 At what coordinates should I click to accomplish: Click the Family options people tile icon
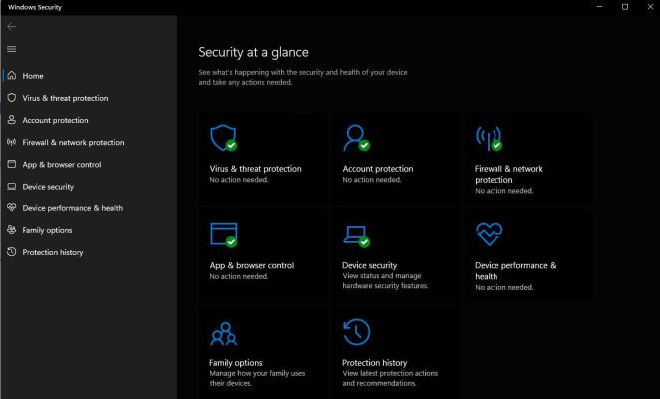click(x=222, y=332)
